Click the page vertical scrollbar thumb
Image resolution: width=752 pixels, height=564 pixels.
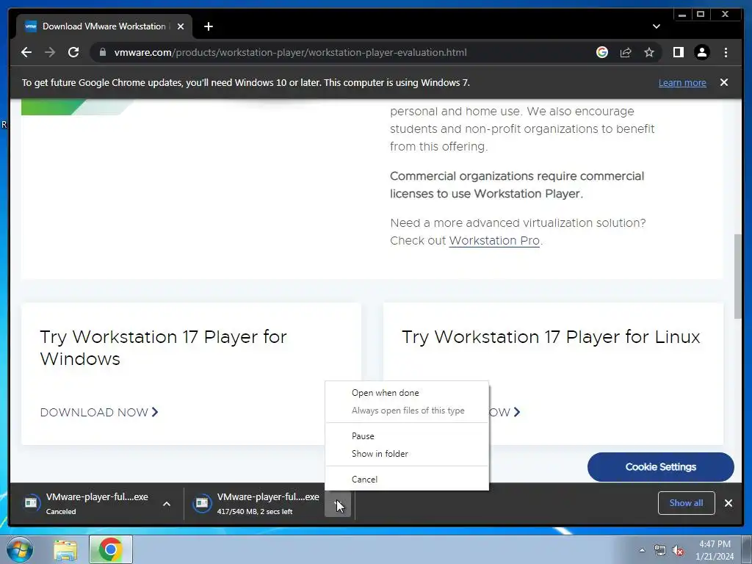point(738,276)
